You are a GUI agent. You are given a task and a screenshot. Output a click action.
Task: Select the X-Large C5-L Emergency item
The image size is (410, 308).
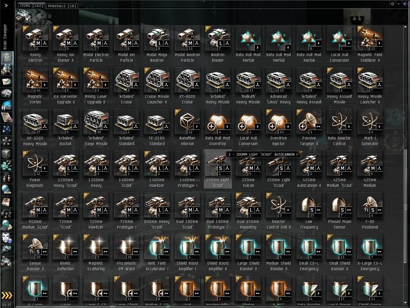(370, 253)
